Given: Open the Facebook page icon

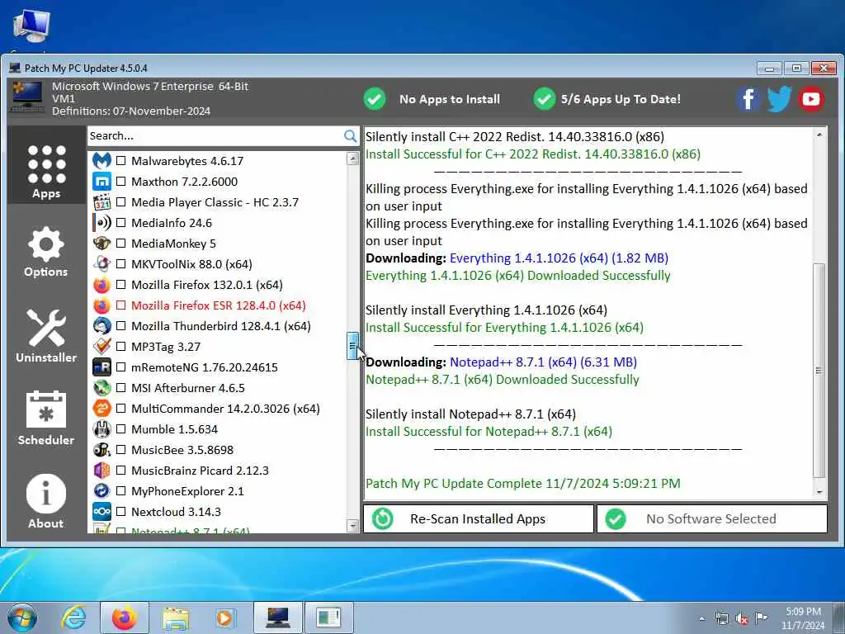Looking at the screenshot, I should [x=748, y=99].
